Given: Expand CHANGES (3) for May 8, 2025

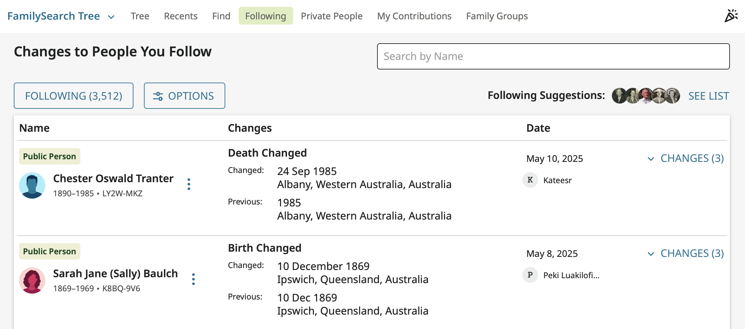Looking at the screenshot, I should [686, 254].
